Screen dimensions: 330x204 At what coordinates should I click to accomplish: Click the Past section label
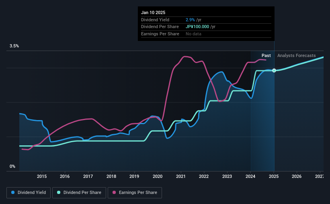pyautogui.click(x=266, y=55)
